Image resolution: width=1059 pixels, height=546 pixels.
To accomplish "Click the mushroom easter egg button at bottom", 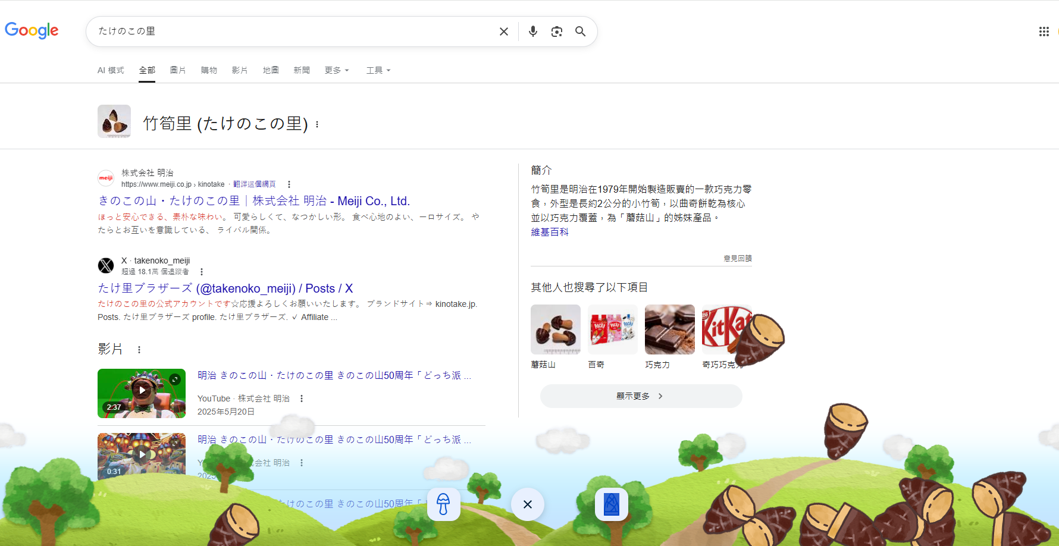I will click(444, 504).
